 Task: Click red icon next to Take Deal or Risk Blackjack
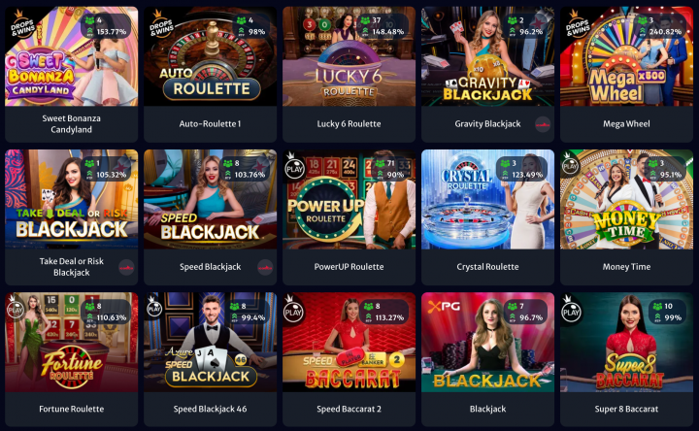126,267
